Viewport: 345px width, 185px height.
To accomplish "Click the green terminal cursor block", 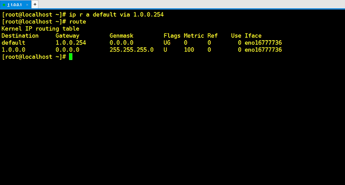I will coord(70,56).
